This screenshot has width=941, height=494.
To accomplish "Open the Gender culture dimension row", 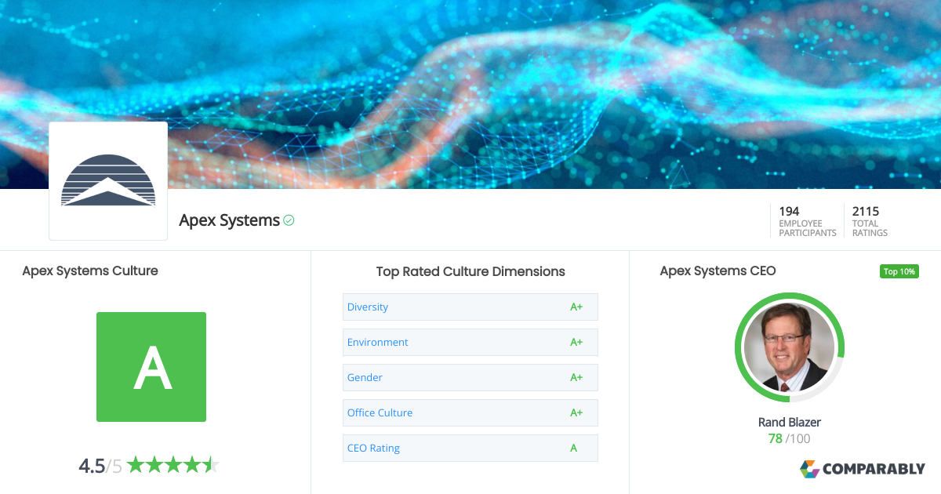I will tap(470, 377).
